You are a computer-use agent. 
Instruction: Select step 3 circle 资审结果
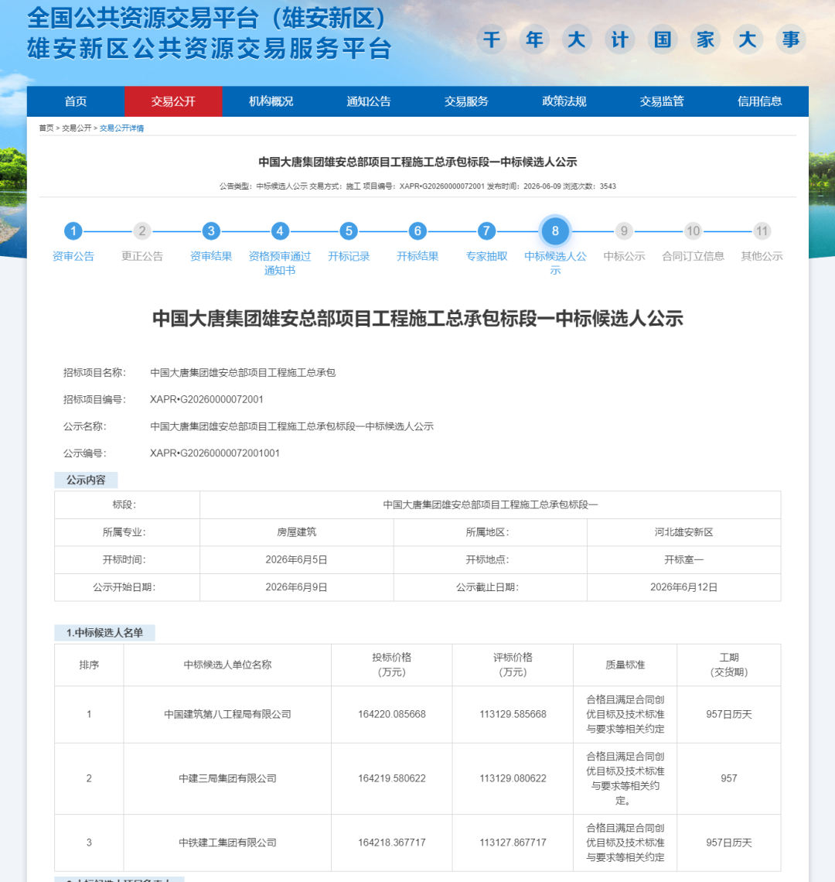coord(211,231)
